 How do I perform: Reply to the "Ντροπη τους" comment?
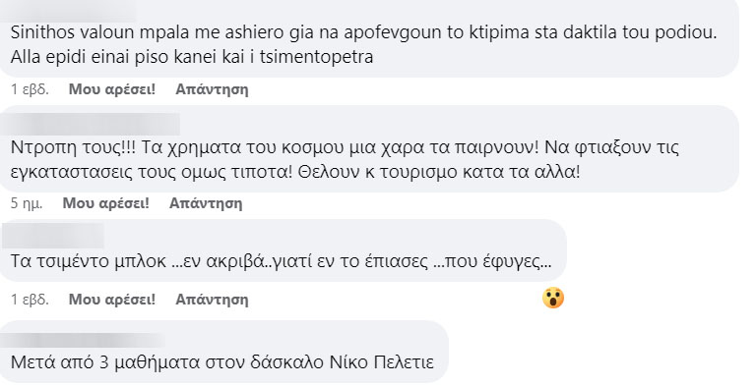coord(206,203)
